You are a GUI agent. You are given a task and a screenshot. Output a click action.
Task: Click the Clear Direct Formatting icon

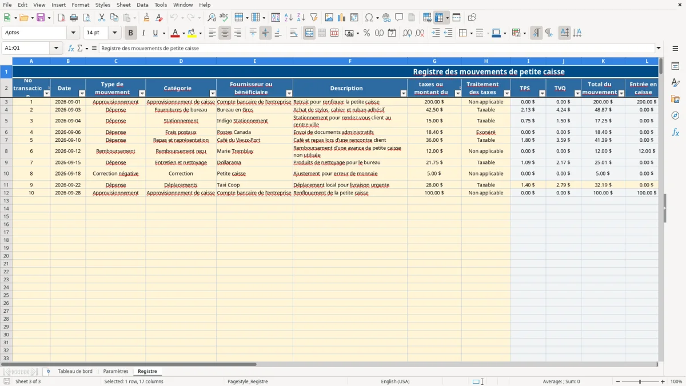click(x=159, y=18)
